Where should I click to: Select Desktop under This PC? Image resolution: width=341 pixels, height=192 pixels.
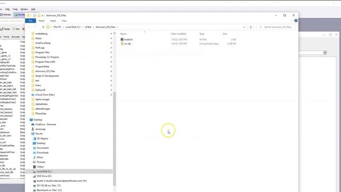(x=41, y=143)
